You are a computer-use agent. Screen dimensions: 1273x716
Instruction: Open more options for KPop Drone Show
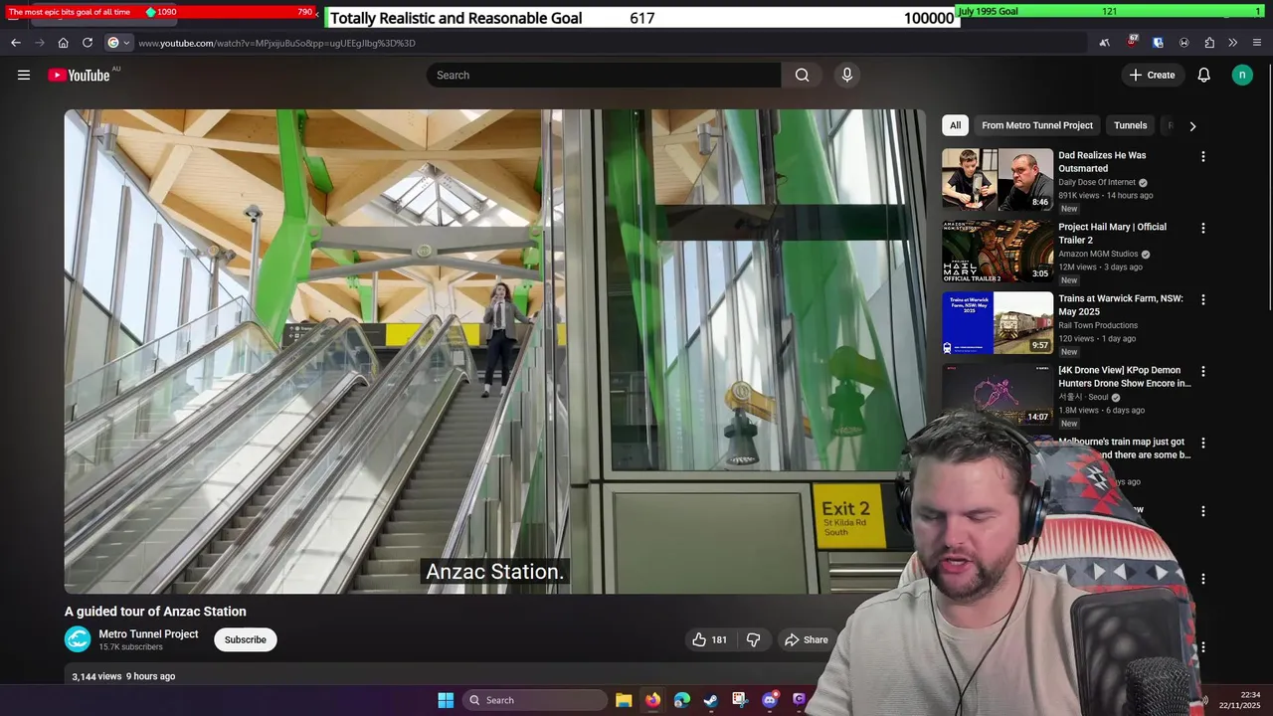[1202, 371]
